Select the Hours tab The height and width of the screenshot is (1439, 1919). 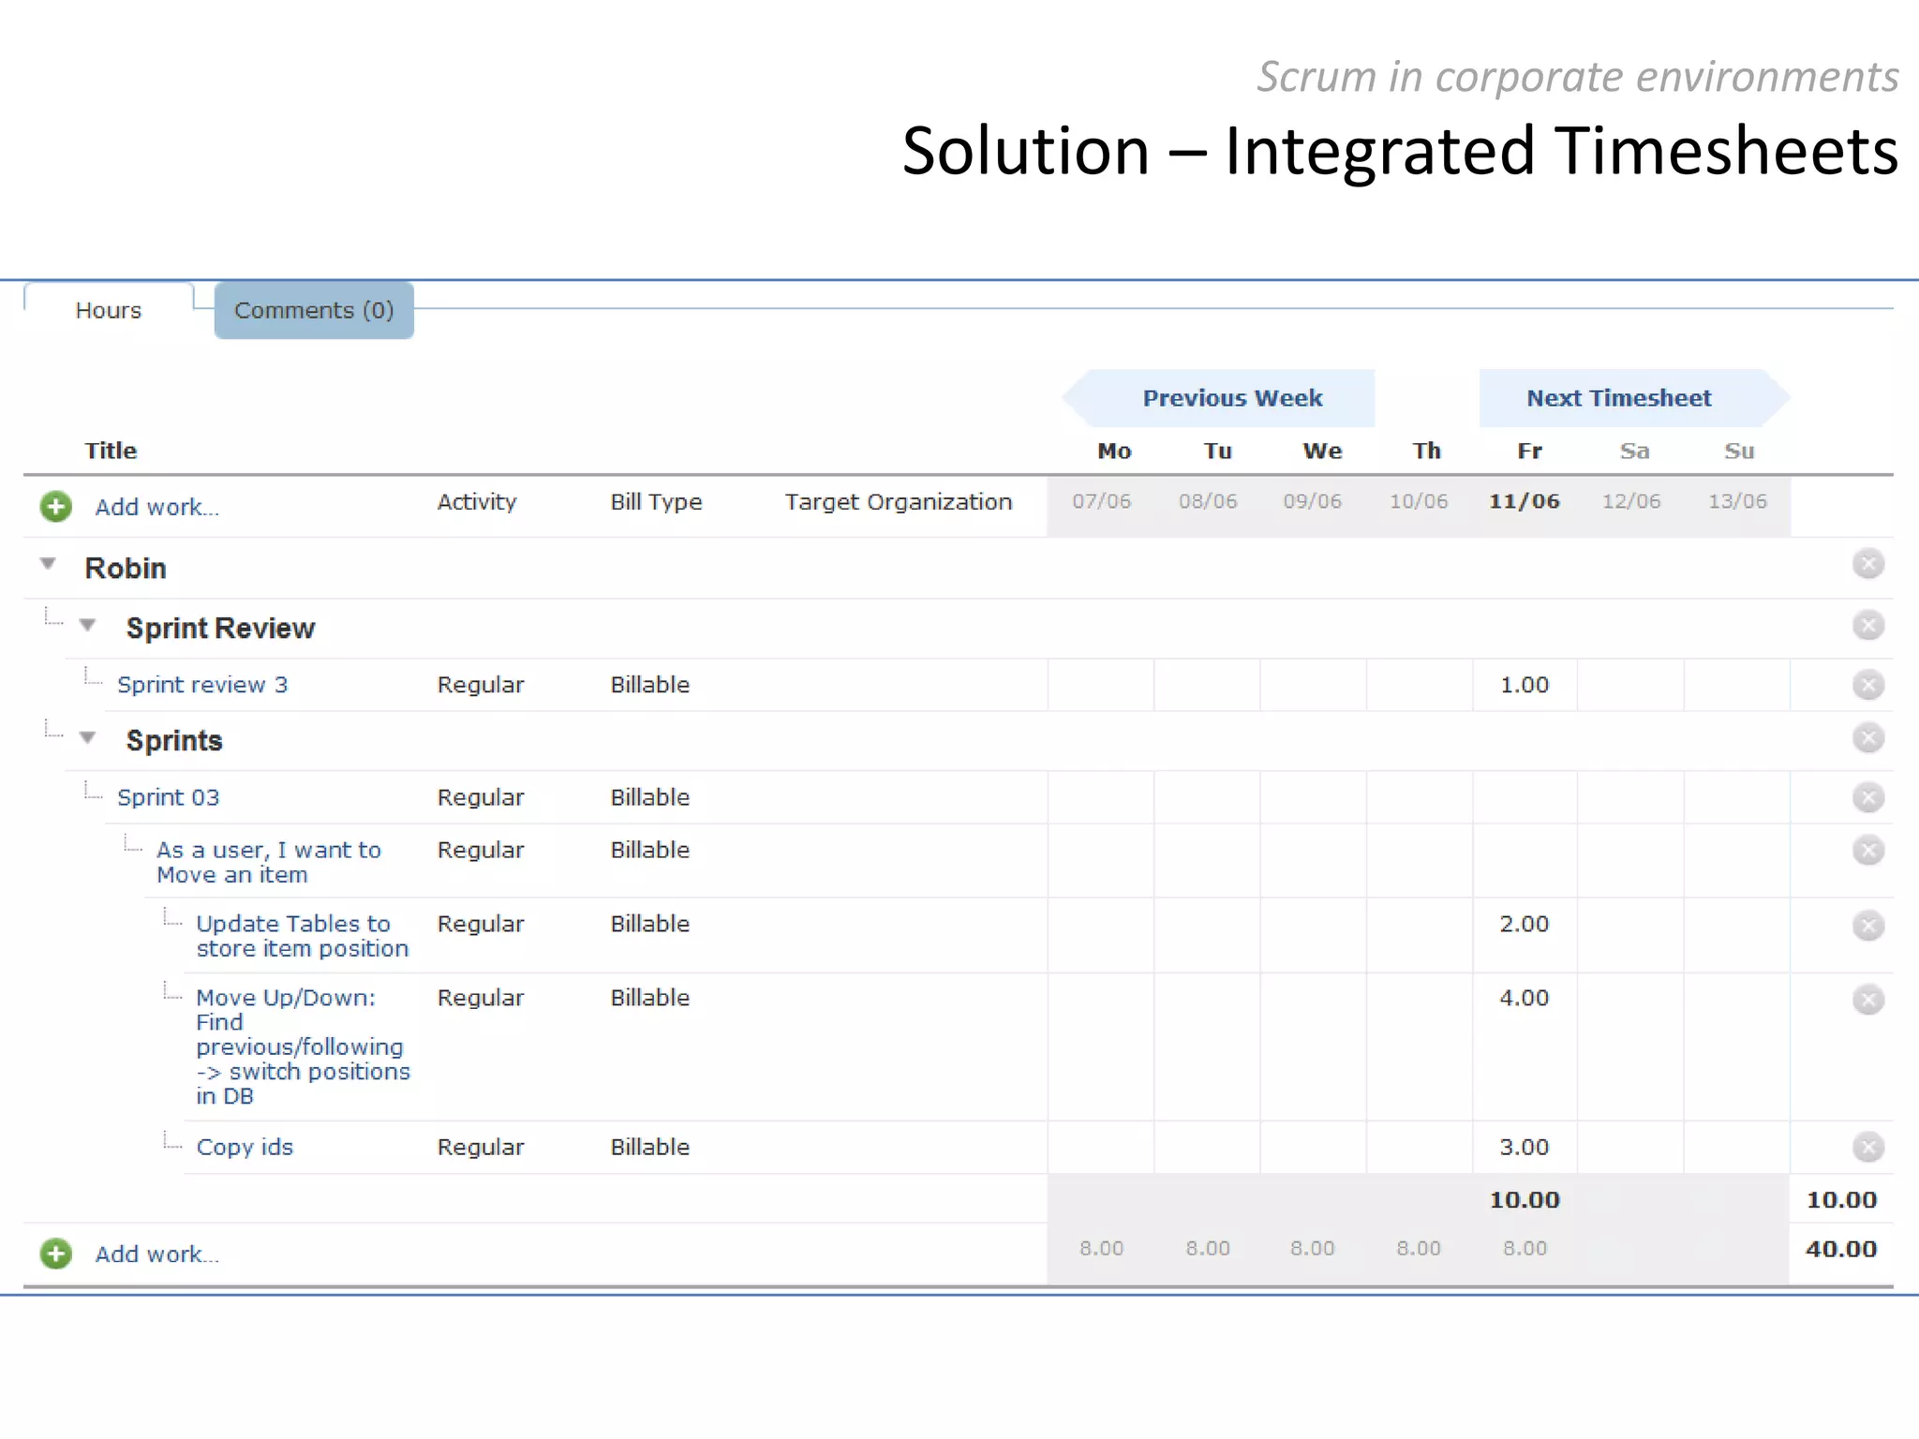click(109, 310)
